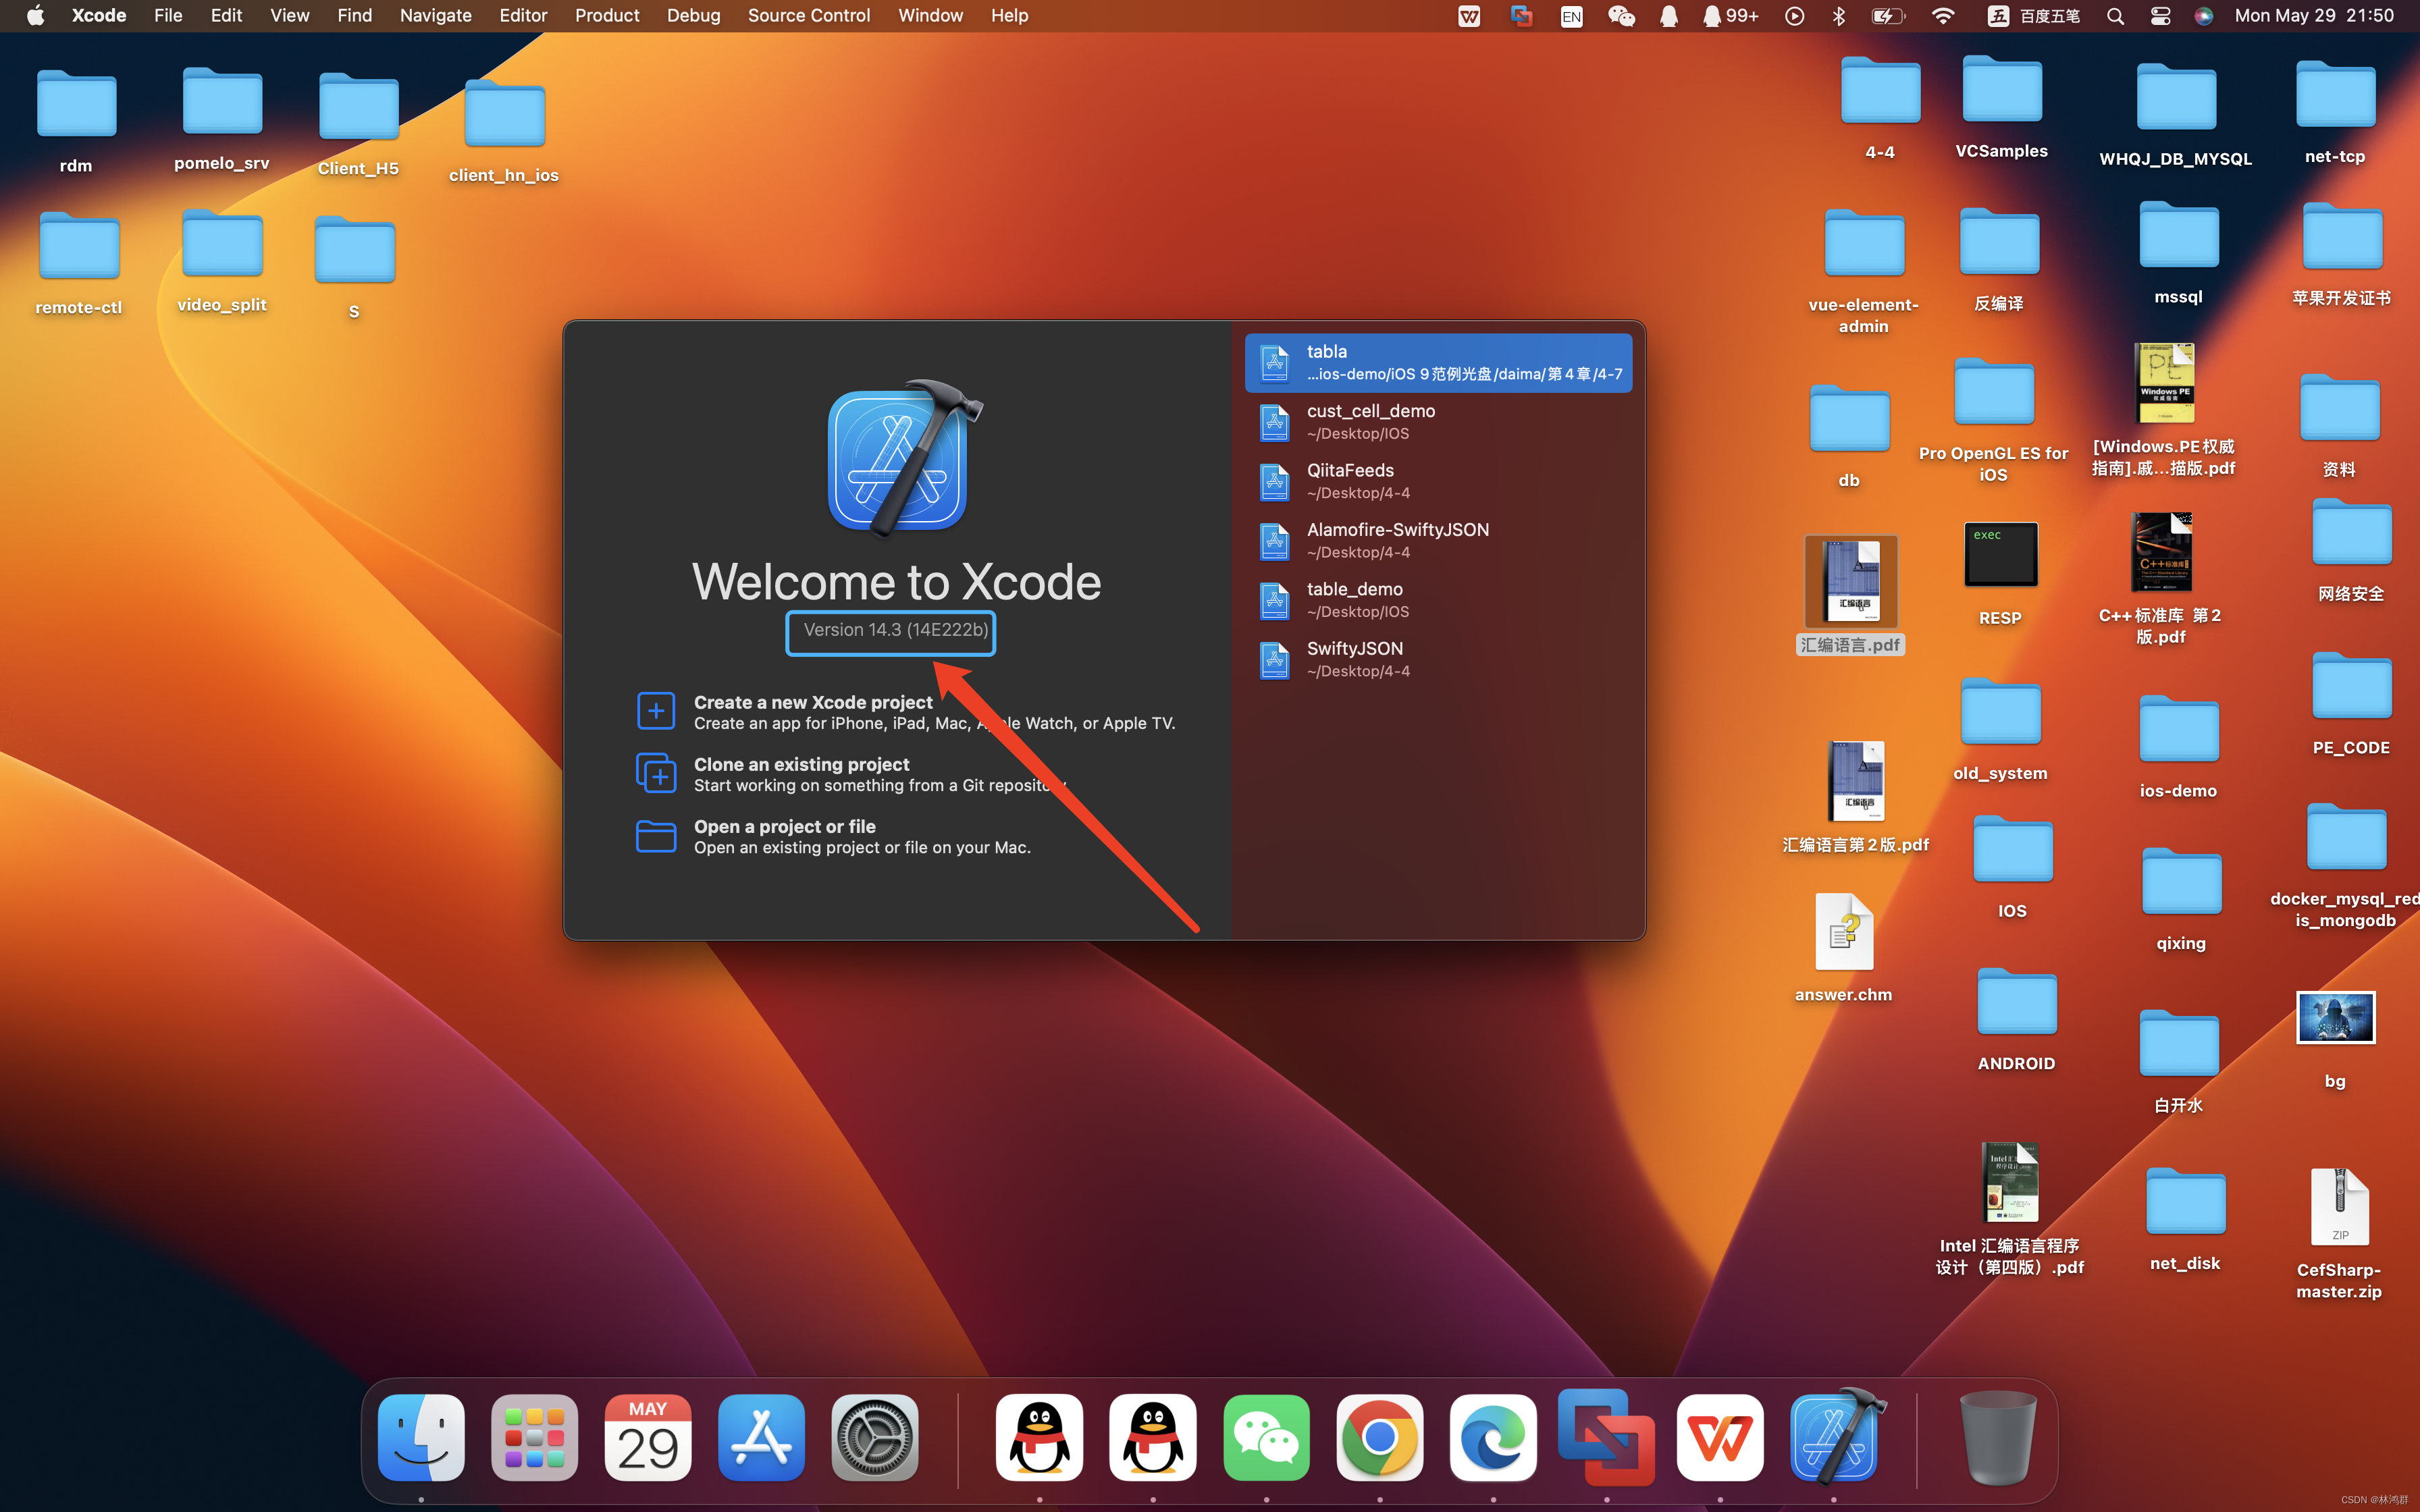
Task: Open the Editor menu
Action: [523, 15]
